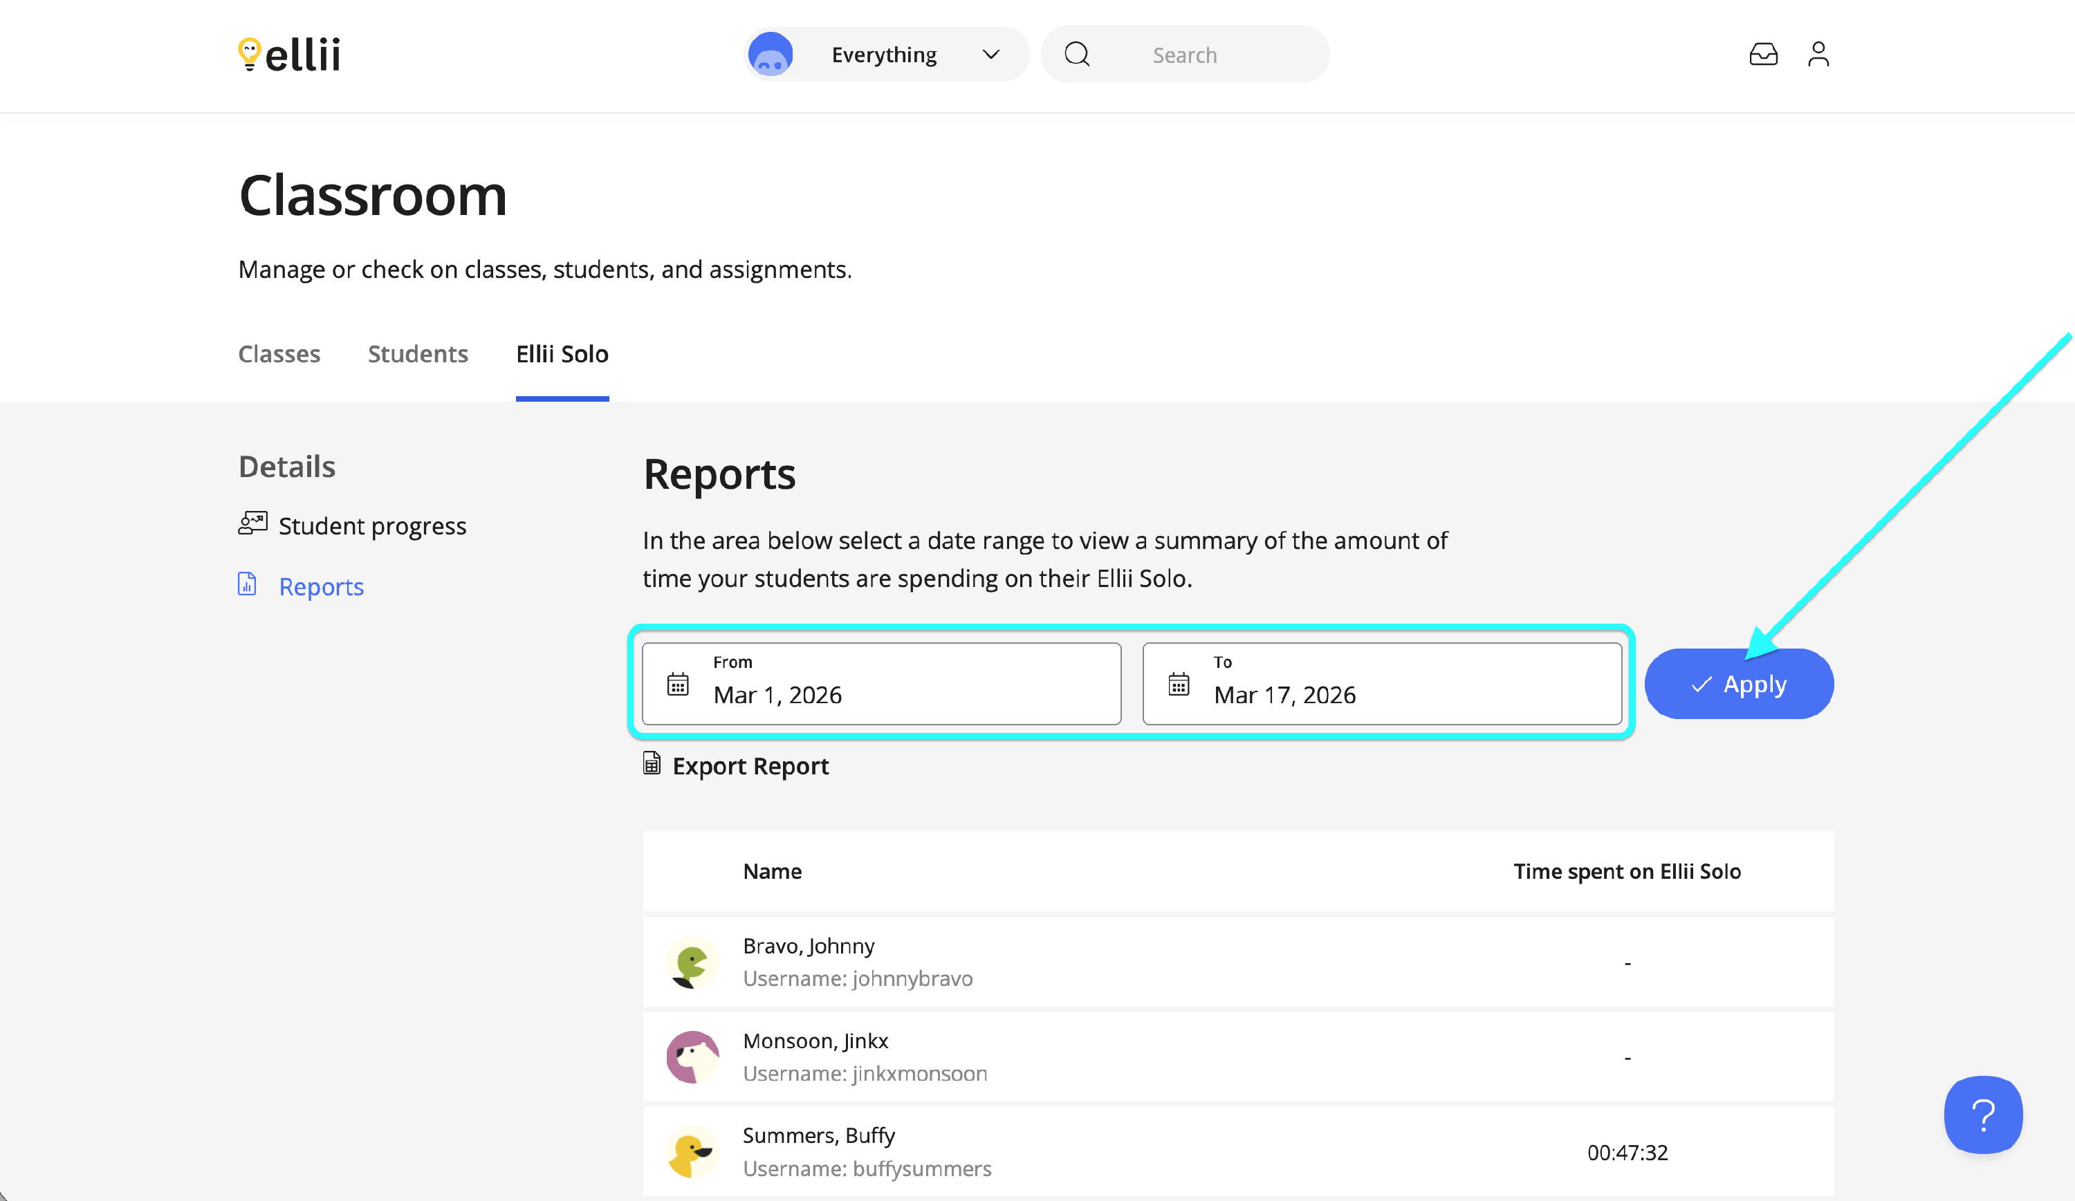Viewport: 2075px width, 1201px height.
Task: Click the Student progress icon
Action: pyautogui.click(x=252, y=523)
